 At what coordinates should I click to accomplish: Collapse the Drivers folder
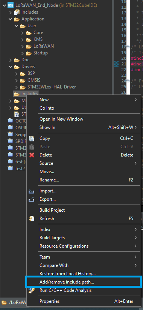click(10, 67)
